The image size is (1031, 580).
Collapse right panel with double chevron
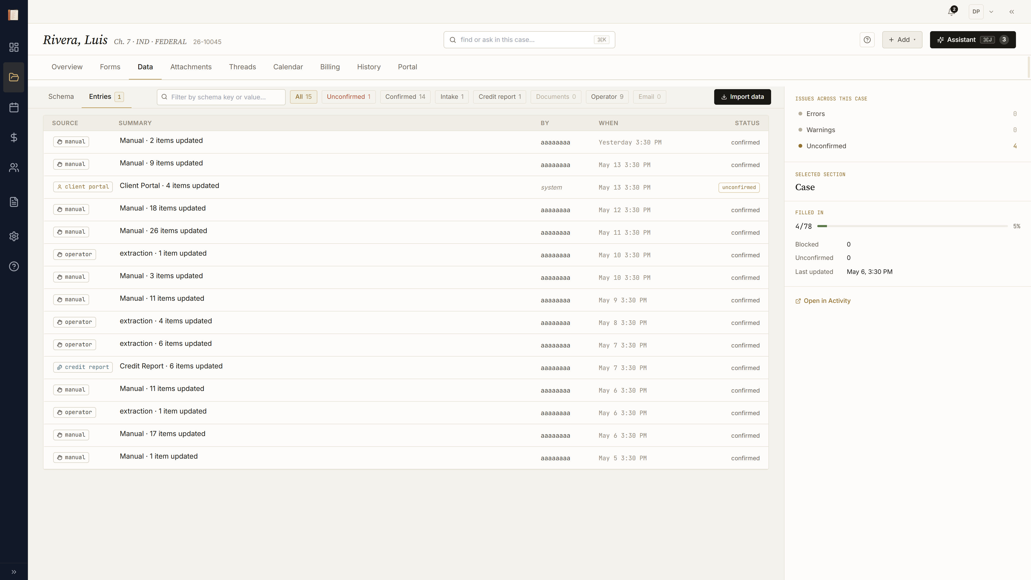coord(1011,12)
